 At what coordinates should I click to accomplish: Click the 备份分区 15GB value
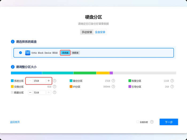[107, 81]
